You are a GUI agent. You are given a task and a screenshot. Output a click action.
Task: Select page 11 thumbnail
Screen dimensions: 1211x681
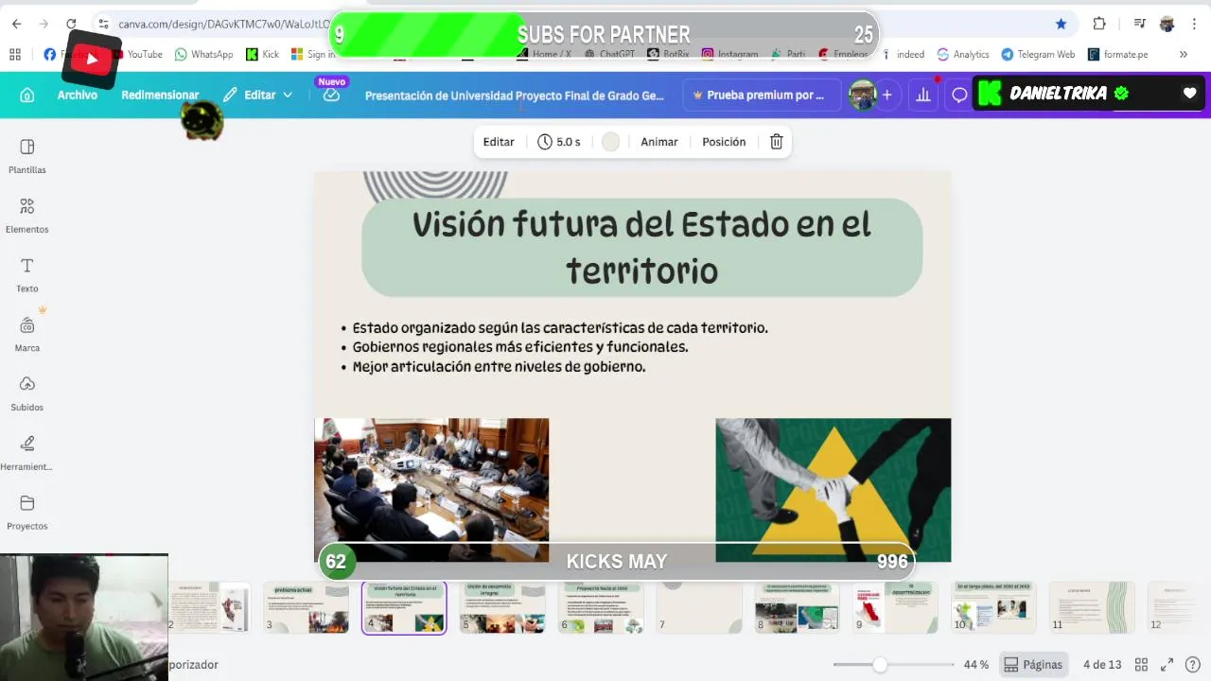coord(1093,607)
